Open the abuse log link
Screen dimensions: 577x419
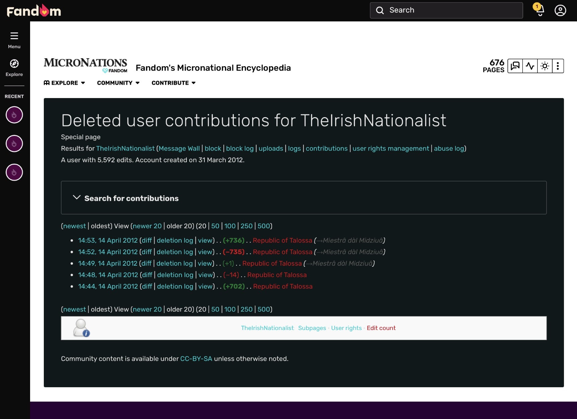click(x=449, y=149)
